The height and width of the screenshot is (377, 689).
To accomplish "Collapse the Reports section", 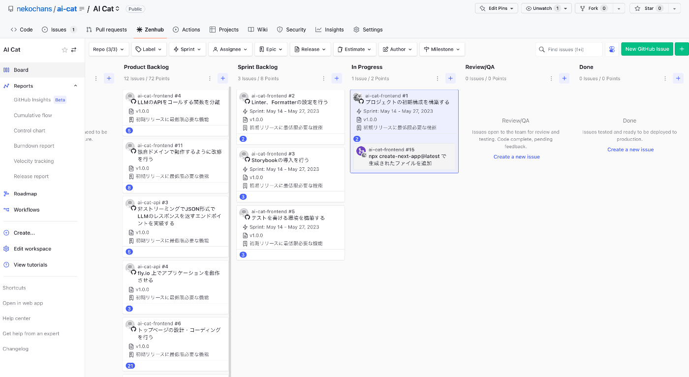I will coord(75,86).
